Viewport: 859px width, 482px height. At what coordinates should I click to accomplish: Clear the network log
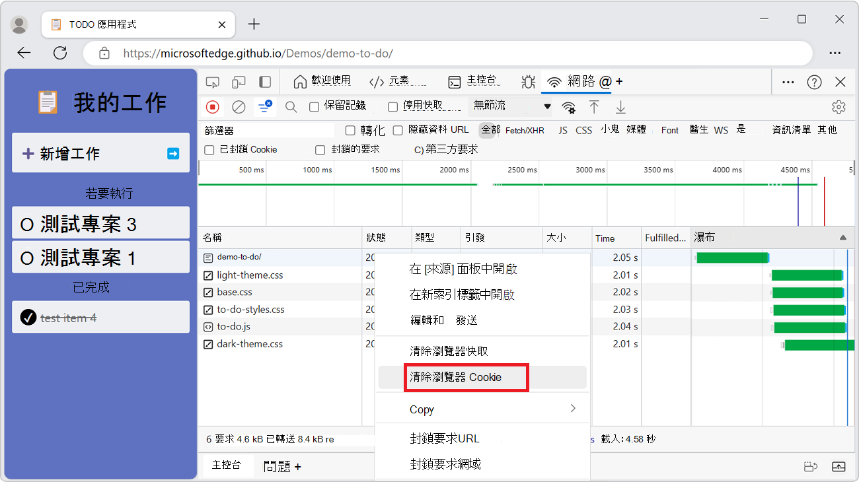pyautogui.click(x=239, y=106)
